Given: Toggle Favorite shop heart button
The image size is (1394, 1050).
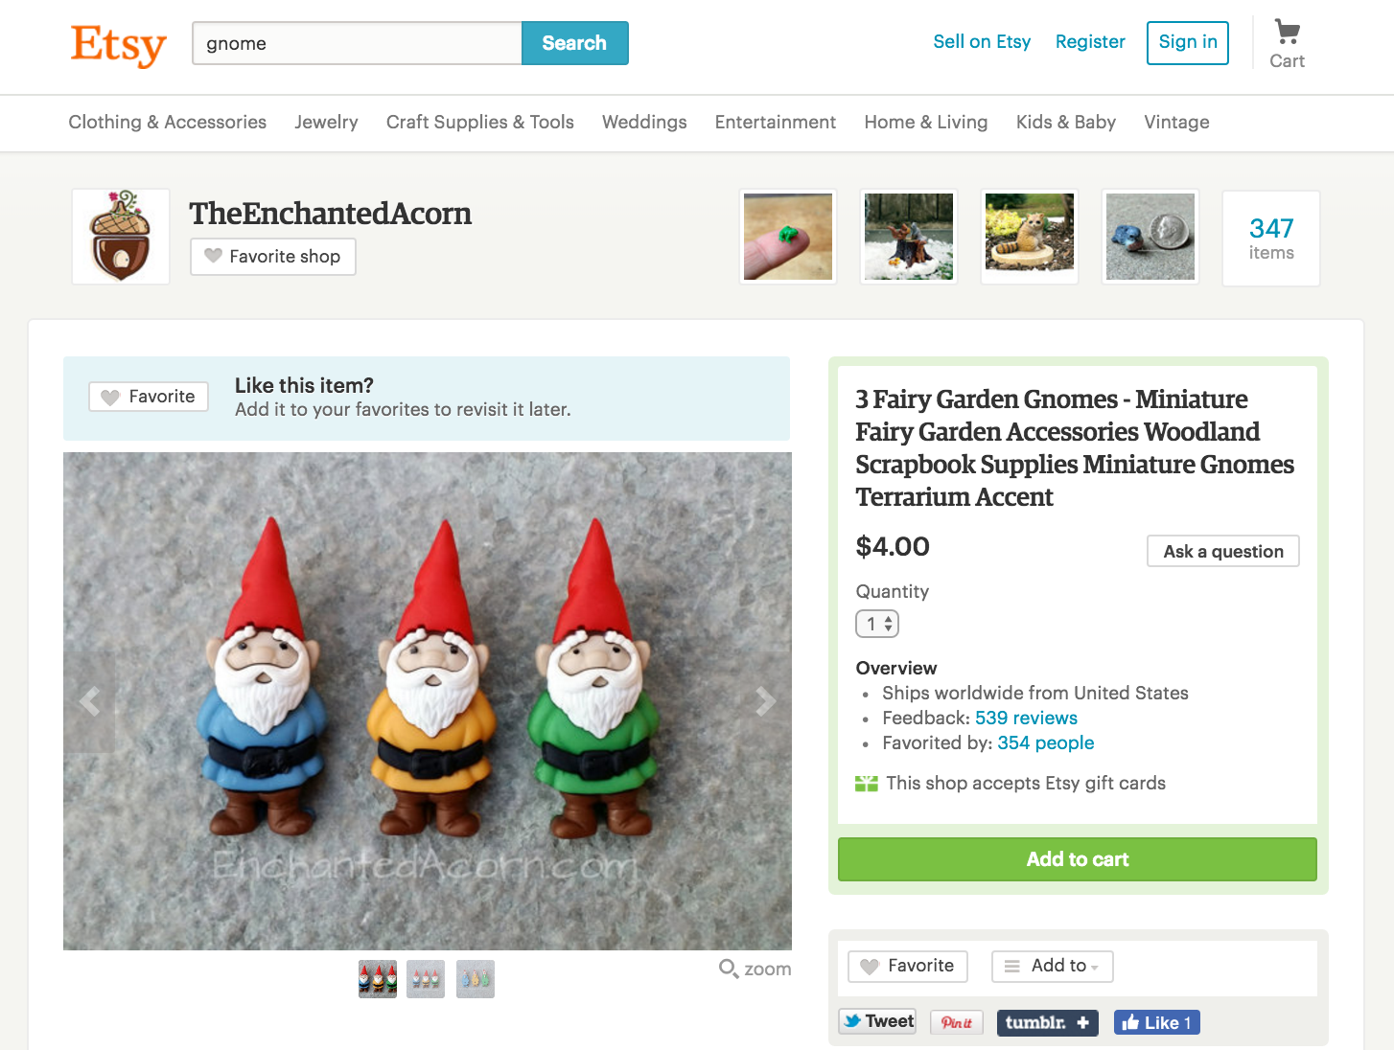Looking at the screenshot, I should tap(273, 257).
